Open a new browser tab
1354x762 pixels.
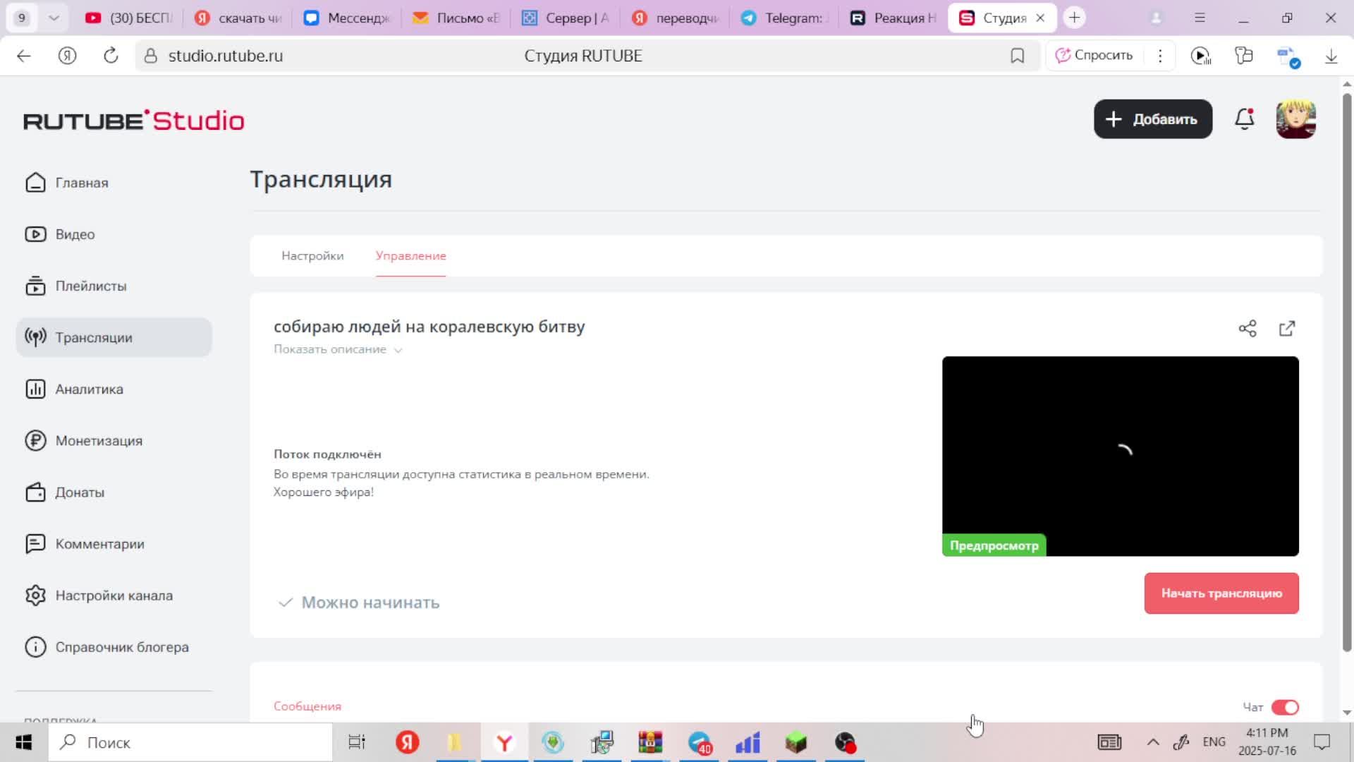pos(1074,18)
